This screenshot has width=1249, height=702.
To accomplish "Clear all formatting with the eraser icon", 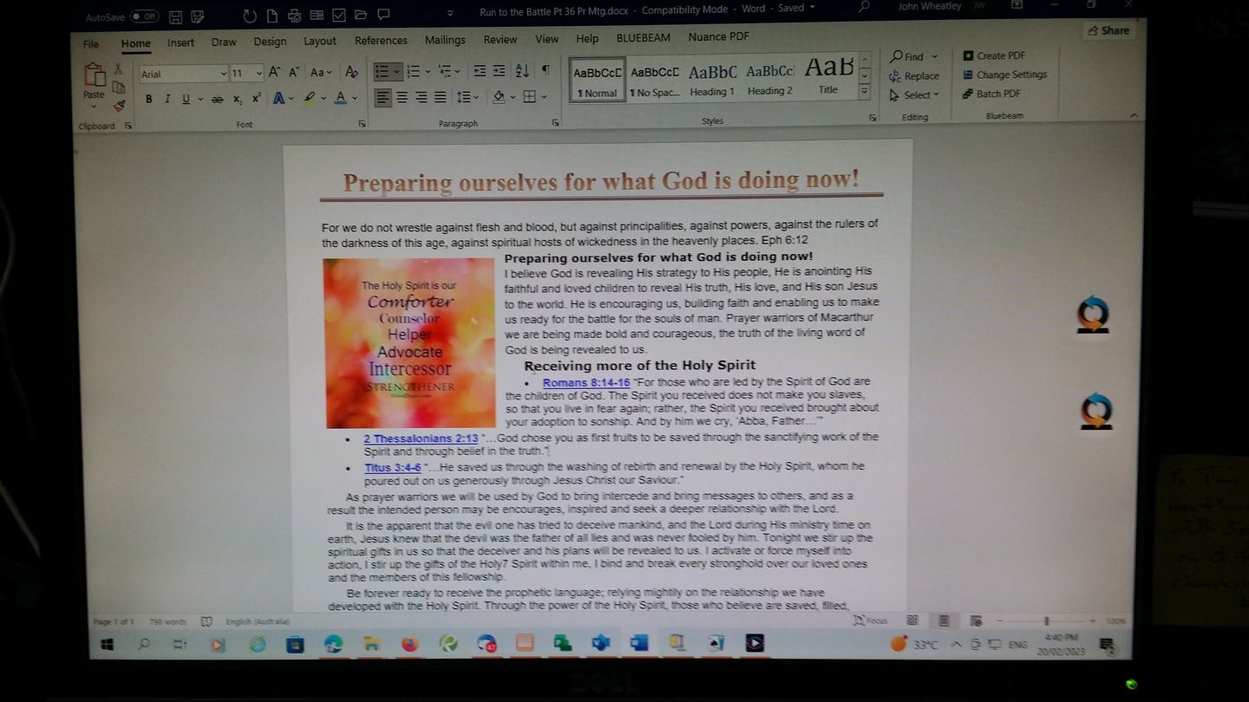I will [351, 72].
